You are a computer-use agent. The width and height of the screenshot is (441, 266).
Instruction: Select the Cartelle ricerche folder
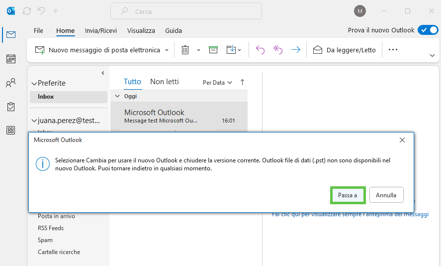pos(59,252)
